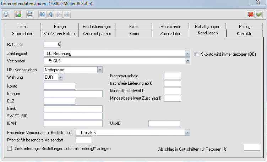
Task: Expand the Versandart dropdown list
Action: pos(187,61)
